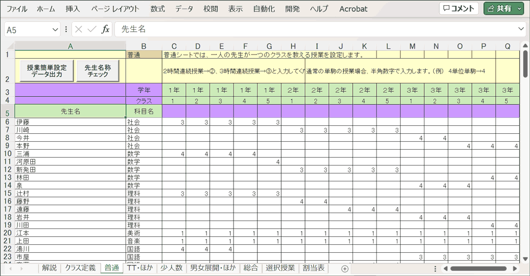530x276 pixels.
Task: Select row 20 header
Action: click(x=7, y=233)
